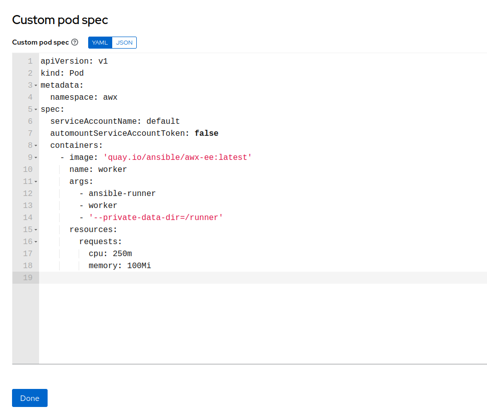Click the false value of automountServiceAccountToken
Viewport: 487px width, 418px height.
point(206,133)
